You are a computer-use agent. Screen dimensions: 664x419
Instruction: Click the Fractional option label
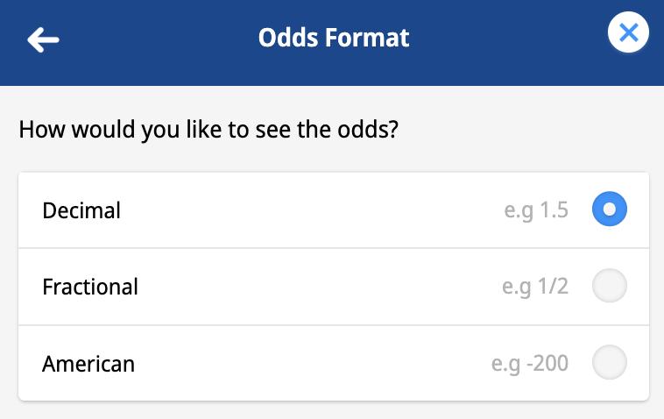pos(90,287)
